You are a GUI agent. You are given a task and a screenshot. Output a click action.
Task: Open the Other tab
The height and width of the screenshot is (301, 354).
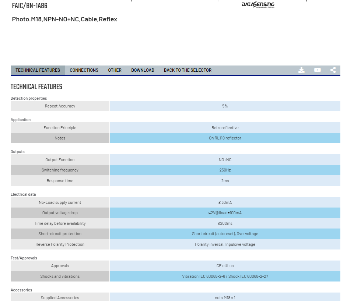point(115,70)
